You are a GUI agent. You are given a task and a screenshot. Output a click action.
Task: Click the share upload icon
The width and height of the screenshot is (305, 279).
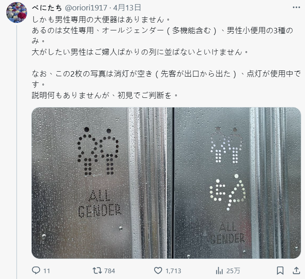click(296, 270)
